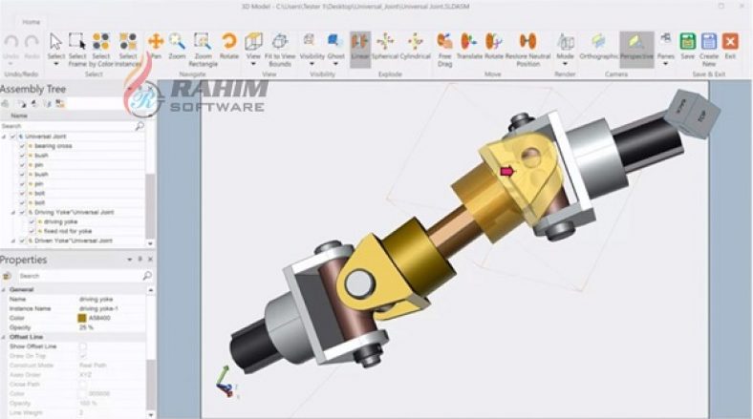Click the Properties search field
The image size is (753, 419).
tap(80, 276)
